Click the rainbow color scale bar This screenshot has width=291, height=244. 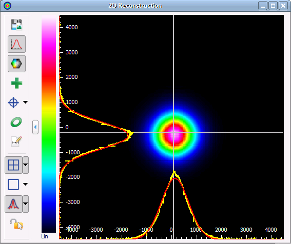[x=49, y=124]
